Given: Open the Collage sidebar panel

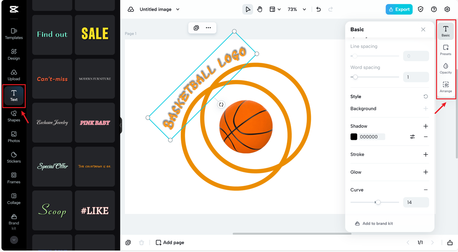Looking at the screenshot, I should pos(14,199).
